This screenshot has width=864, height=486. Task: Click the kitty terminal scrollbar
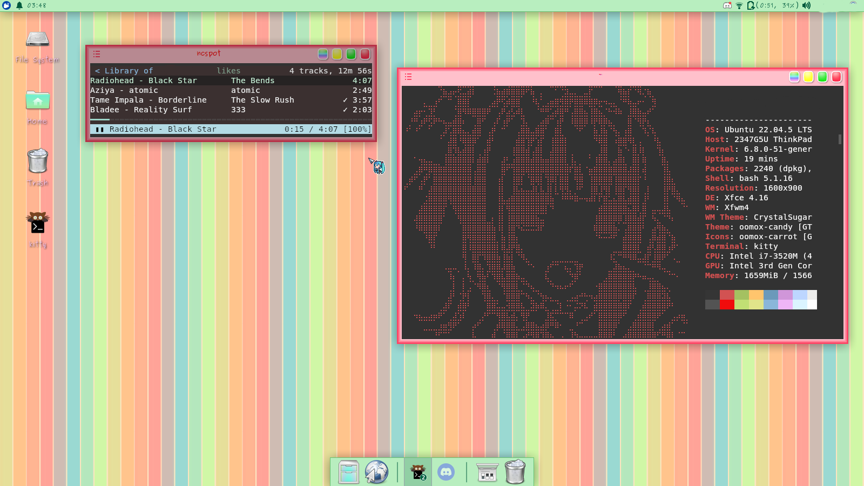(x=840, y=139)
